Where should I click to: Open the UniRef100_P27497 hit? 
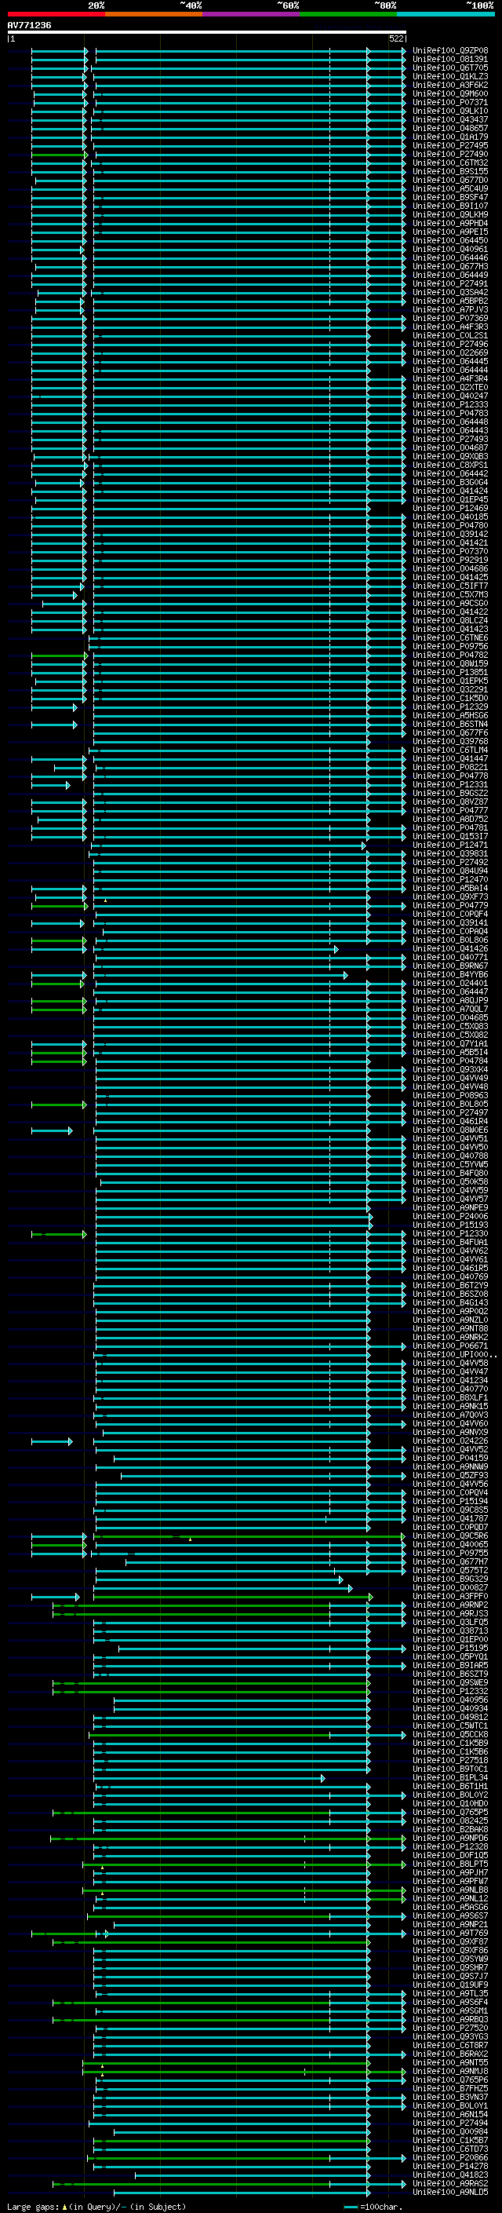pyautogui.click(x=450, y=1113)
